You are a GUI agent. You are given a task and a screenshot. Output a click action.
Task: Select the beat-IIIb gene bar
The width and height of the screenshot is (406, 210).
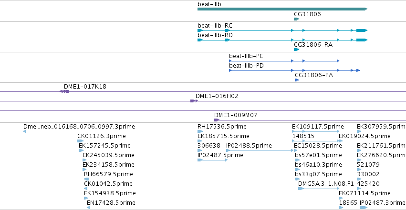coord(282,9)
